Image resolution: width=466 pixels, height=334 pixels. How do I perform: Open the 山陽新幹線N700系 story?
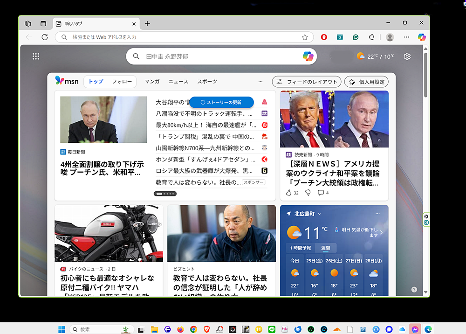click(x=205, y=148)
